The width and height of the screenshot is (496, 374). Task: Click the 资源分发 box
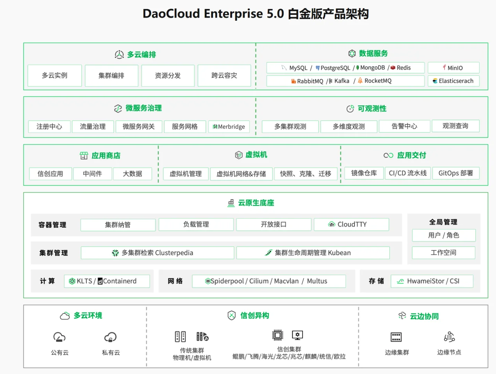[x=168, y=75]
